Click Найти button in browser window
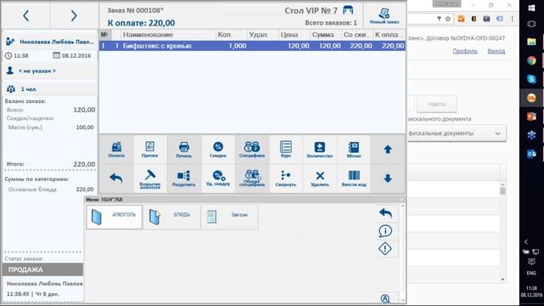 (437, 104)
